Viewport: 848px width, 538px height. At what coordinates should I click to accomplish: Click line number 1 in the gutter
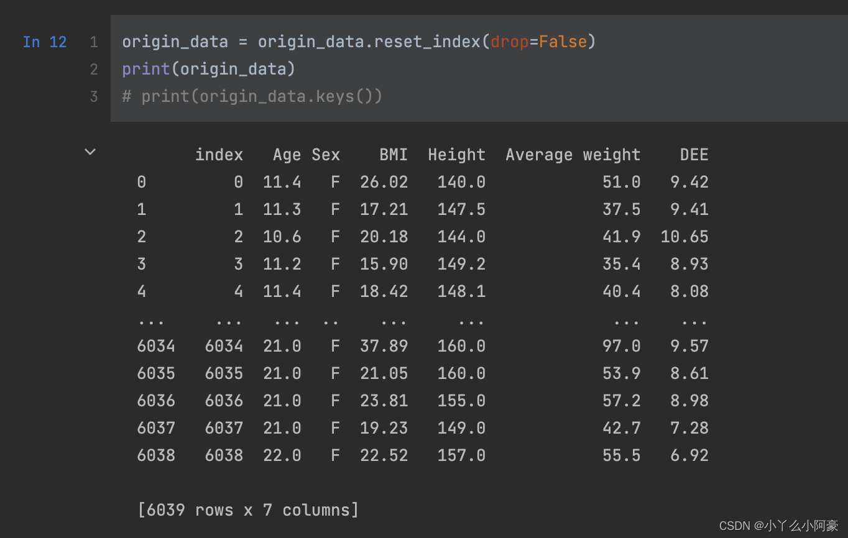[x=94, y=42]
